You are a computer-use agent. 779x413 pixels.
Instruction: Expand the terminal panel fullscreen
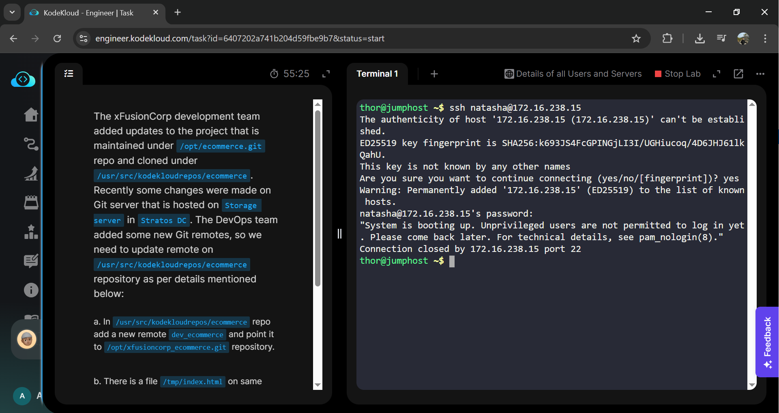point(717,74)
